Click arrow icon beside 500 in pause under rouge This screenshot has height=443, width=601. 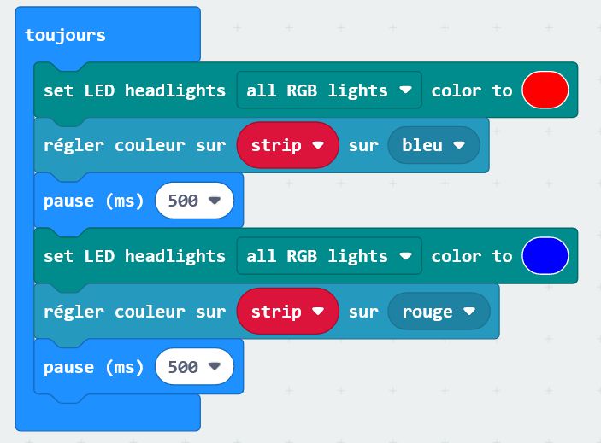pyautogui.click(x=215, y=366)
